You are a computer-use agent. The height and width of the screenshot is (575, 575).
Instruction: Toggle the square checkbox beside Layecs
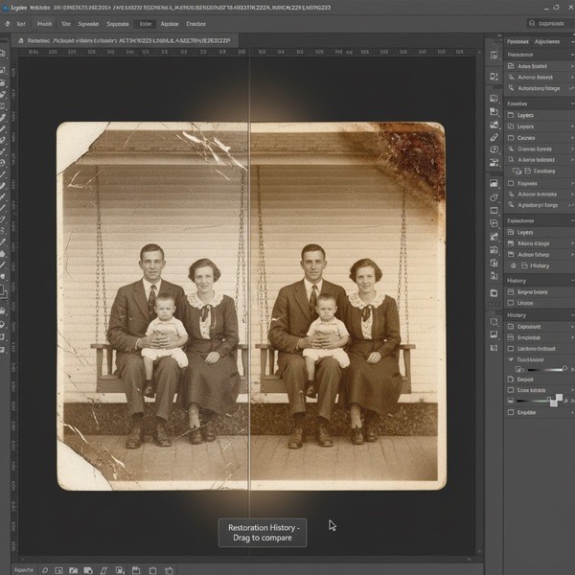(511, 115)
